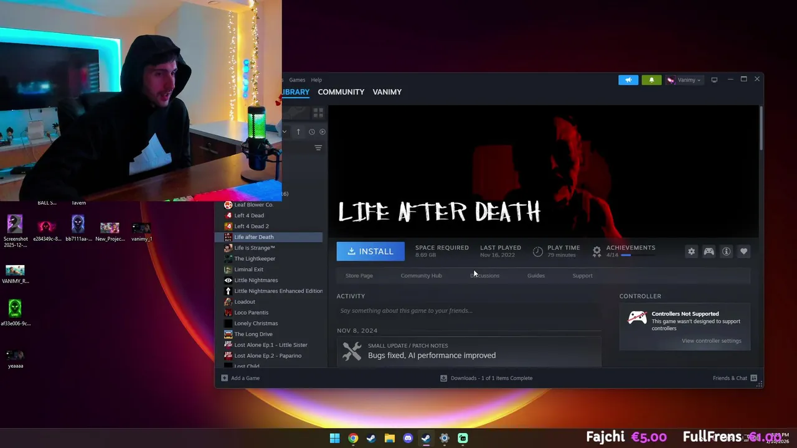Toggle recent activity clock filter

click(312, 132)
